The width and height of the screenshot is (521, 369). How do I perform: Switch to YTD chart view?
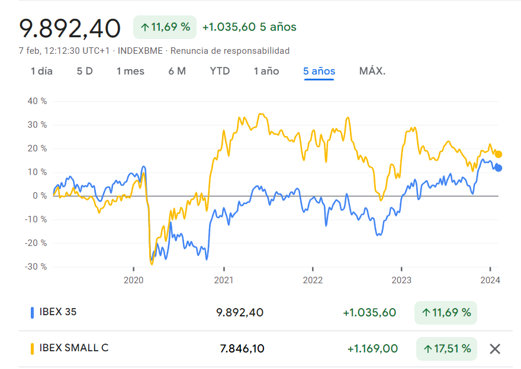(220, 72)
